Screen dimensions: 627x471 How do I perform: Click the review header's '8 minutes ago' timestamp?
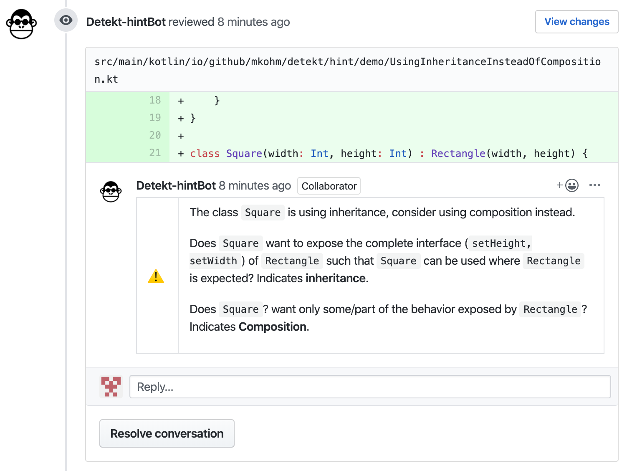pos(253,22)
